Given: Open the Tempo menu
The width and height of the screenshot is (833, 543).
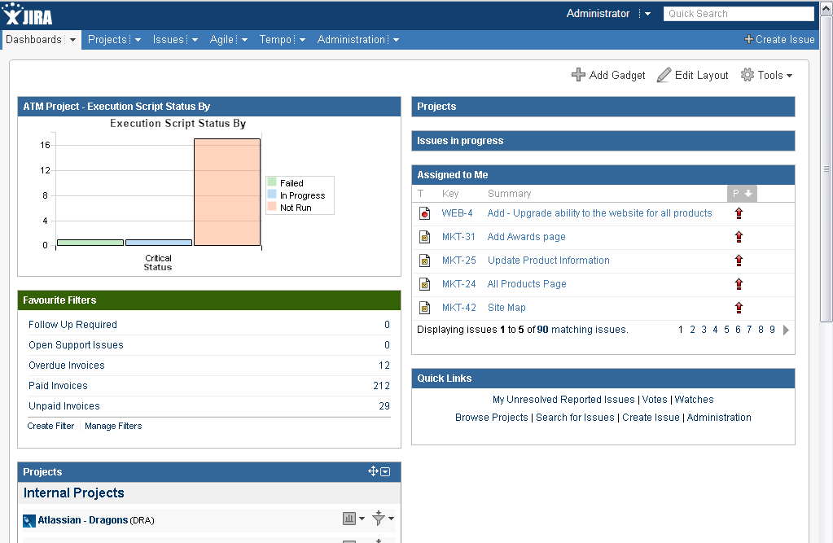Looking at the screenshot, I should coord(282,40).
